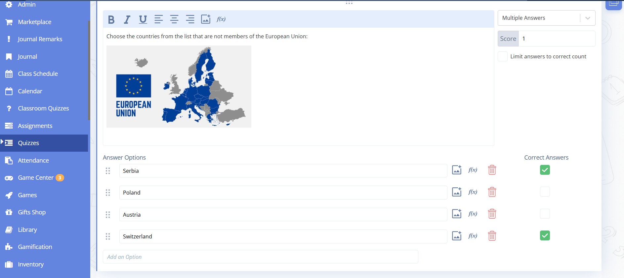Click the underline formatting icon
624x278 pixels.
click(x=143, y=19)
